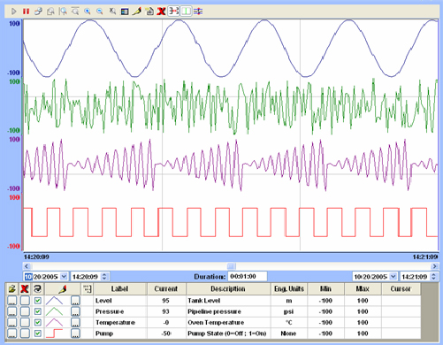Click the red X delete icon in toolbar
The image size is (443, 345).
tap(161, 11)
